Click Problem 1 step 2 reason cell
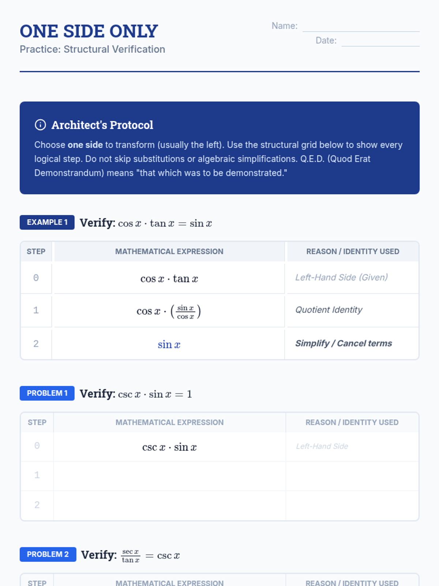439x586 pixels. coord(352,505)
